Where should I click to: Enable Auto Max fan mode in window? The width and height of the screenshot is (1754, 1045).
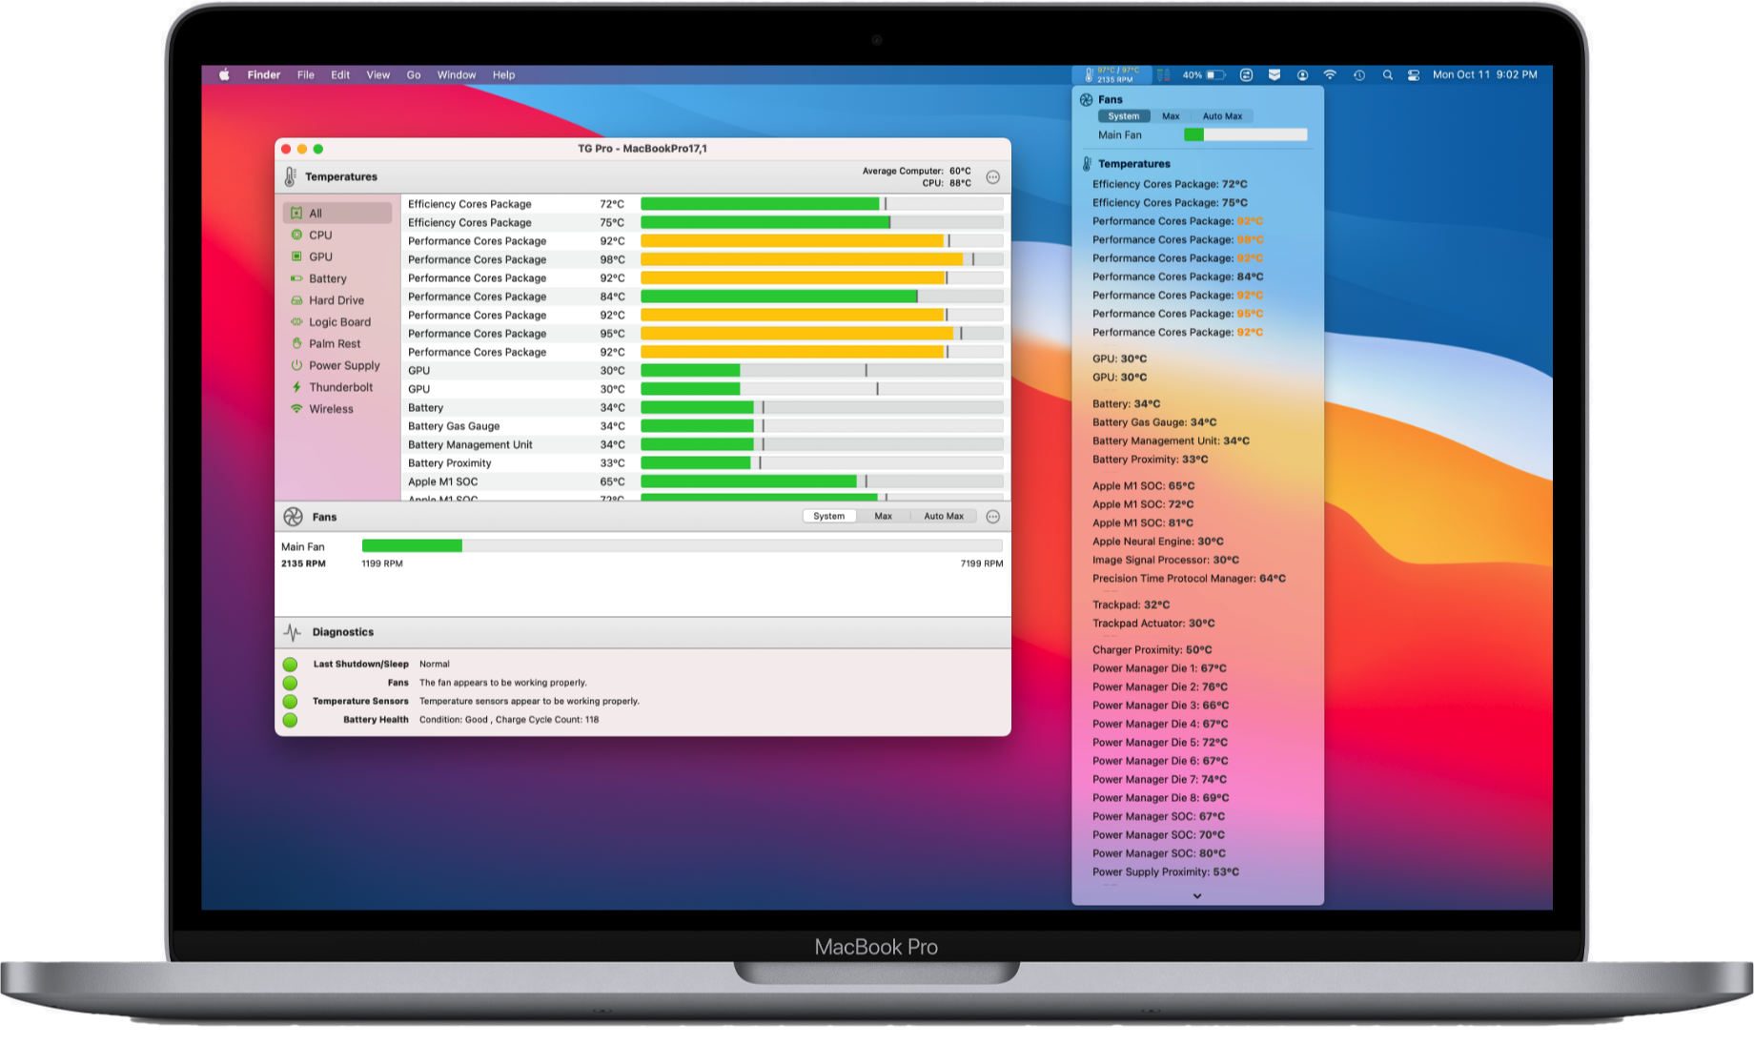(943, 516)
